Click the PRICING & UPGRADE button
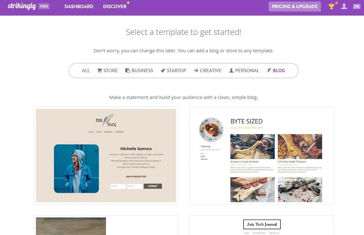 [294, 7]
